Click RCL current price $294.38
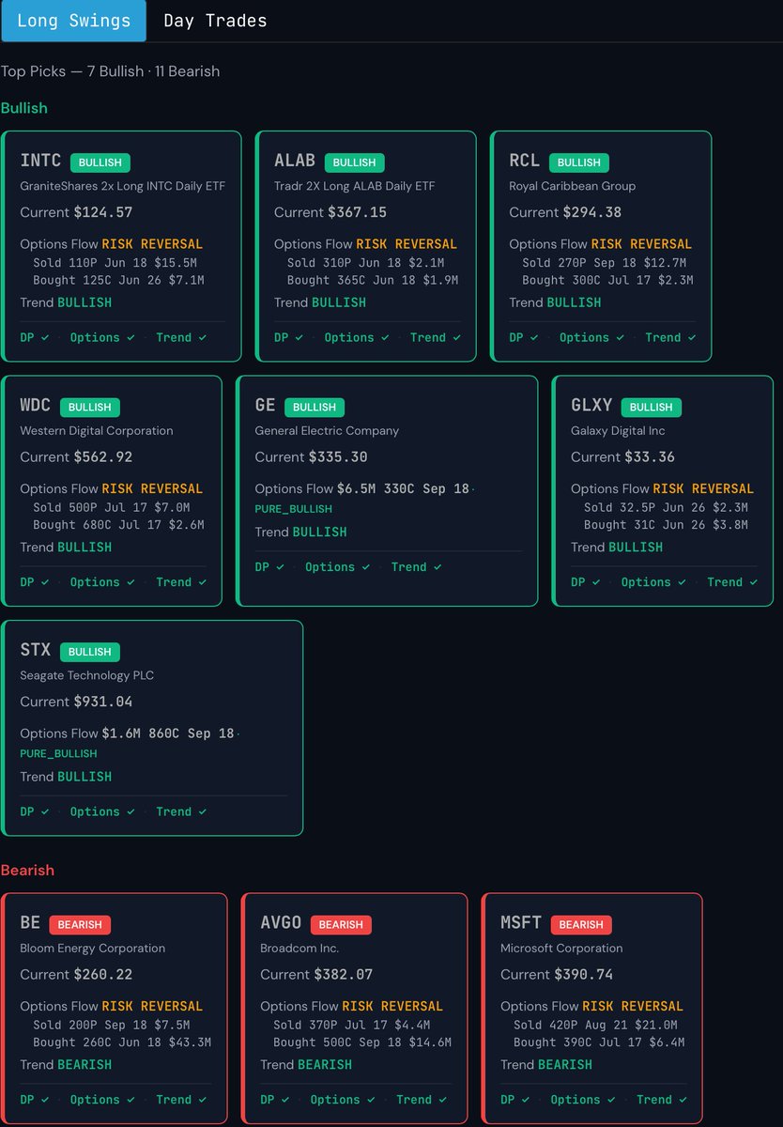783x1127 pixels. pos(591,212)
